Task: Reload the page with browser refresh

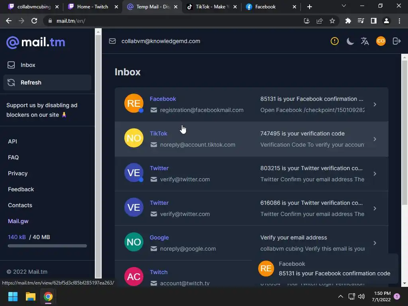Action: click(x=34, y=21)
